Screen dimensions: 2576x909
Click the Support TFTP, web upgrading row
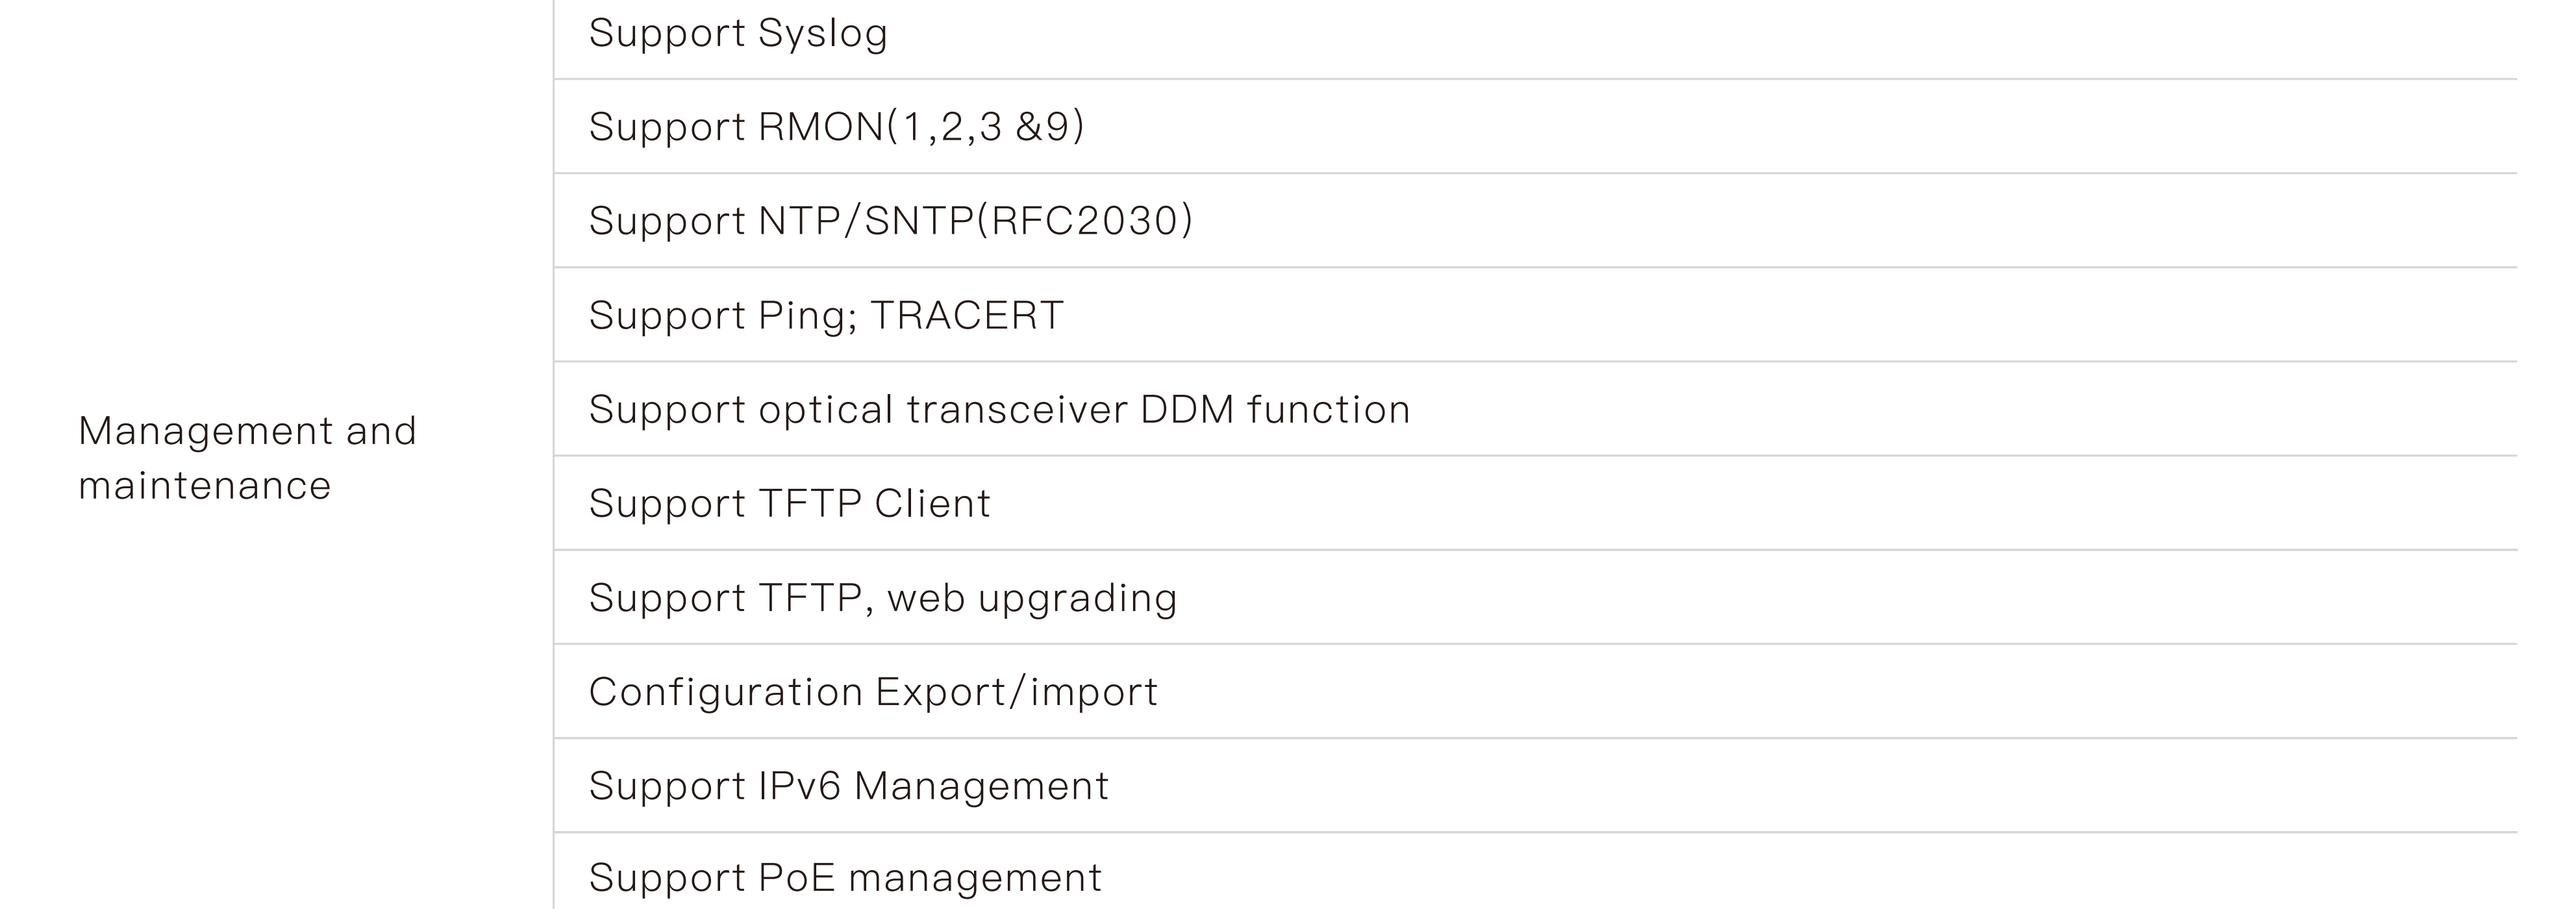coord(883,598)
